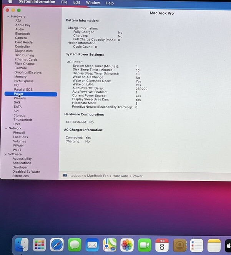Open Finder from the Dock
Viewport: 231px width, 255px height.
(22, 245)
